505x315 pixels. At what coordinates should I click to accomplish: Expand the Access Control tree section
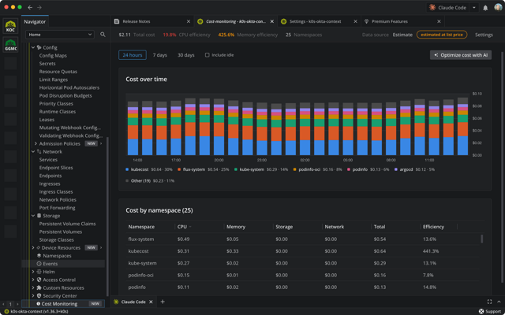coord(33,280)
